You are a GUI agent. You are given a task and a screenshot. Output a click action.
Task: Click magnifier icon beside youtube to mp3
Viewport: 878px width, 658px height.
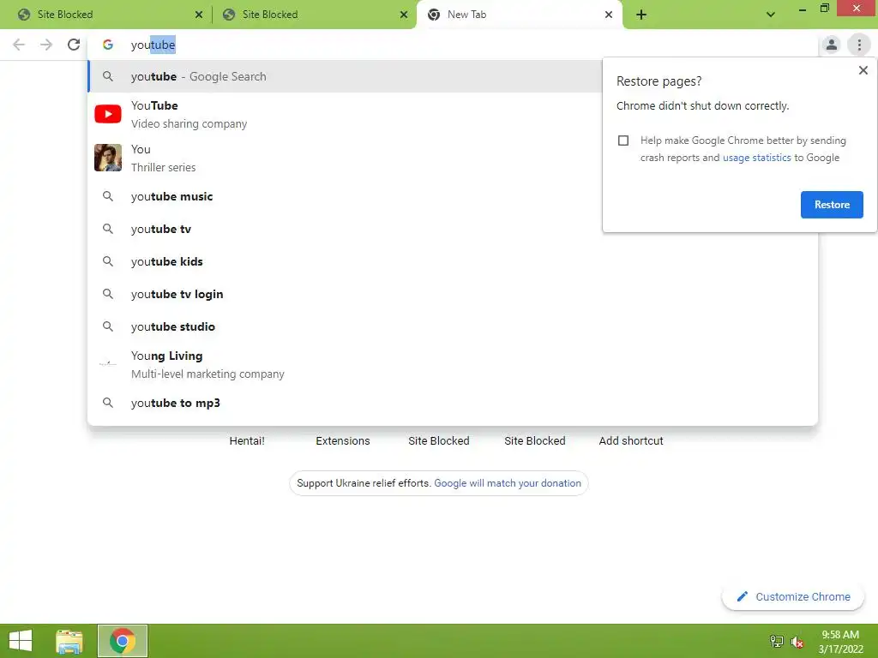tap(108, 403)
